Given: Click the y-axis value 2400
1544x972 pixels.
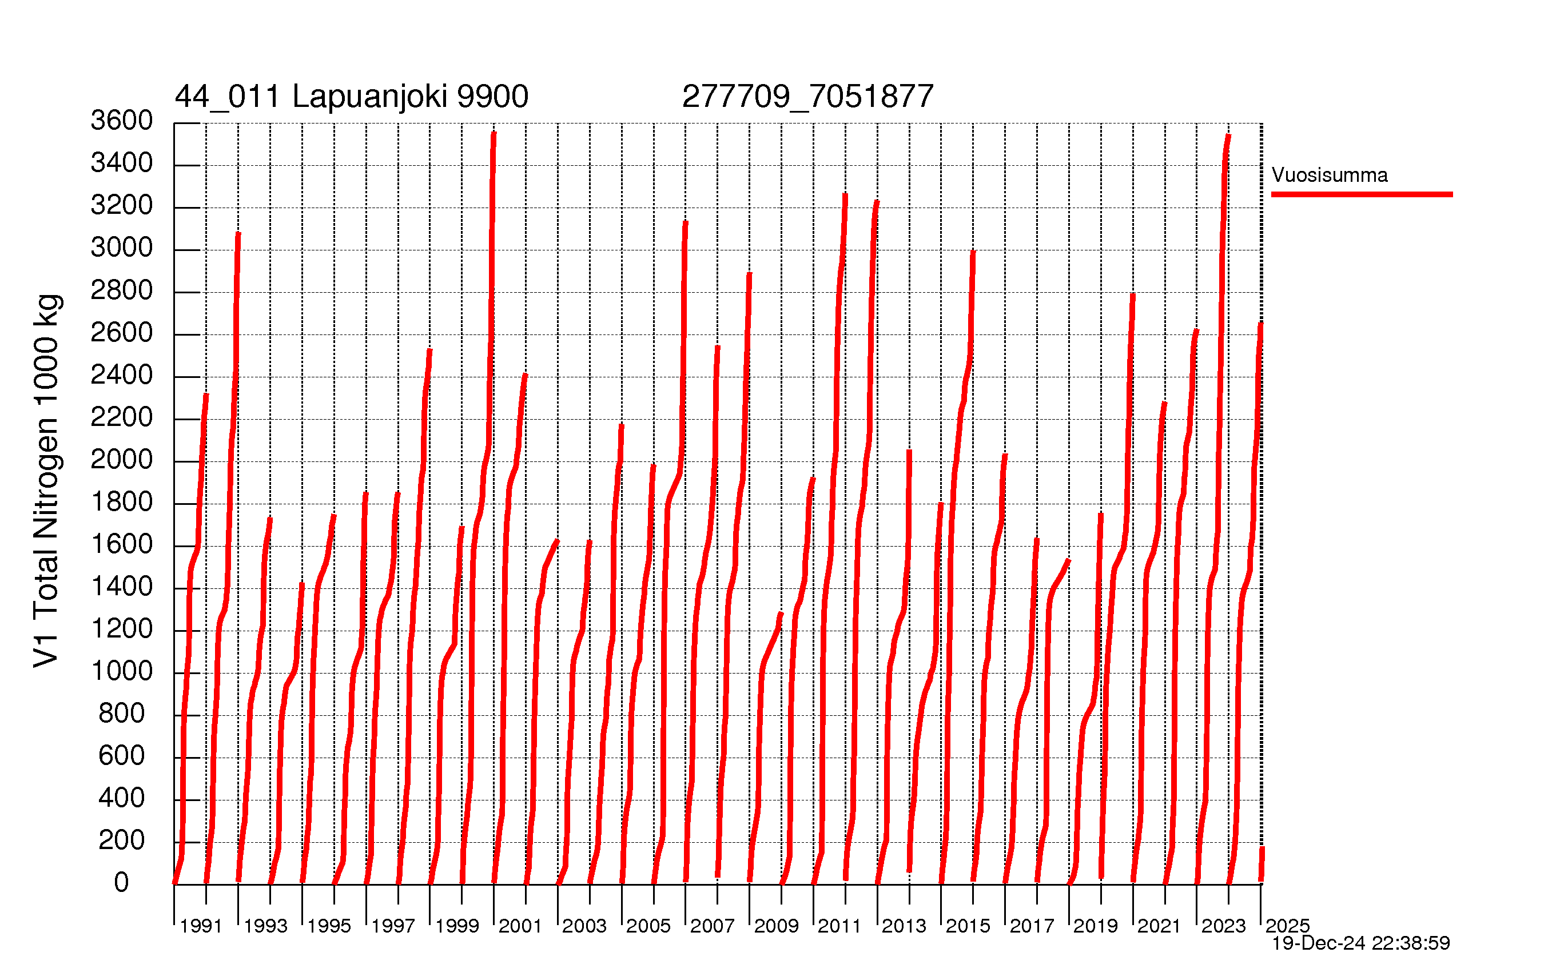Looking at the screenshot, I should tap(122, 375).
